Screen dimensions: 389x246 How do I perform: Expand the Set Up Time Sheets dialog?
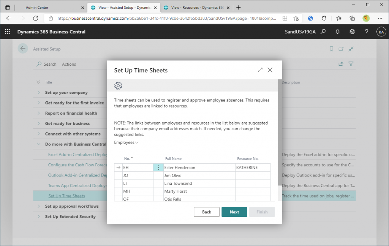(260, 70)
